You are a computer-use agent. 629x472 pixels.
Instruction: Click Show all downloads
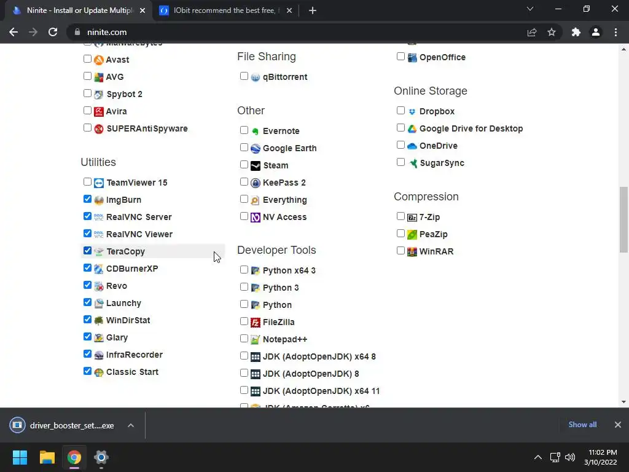[x=582, y=425]
